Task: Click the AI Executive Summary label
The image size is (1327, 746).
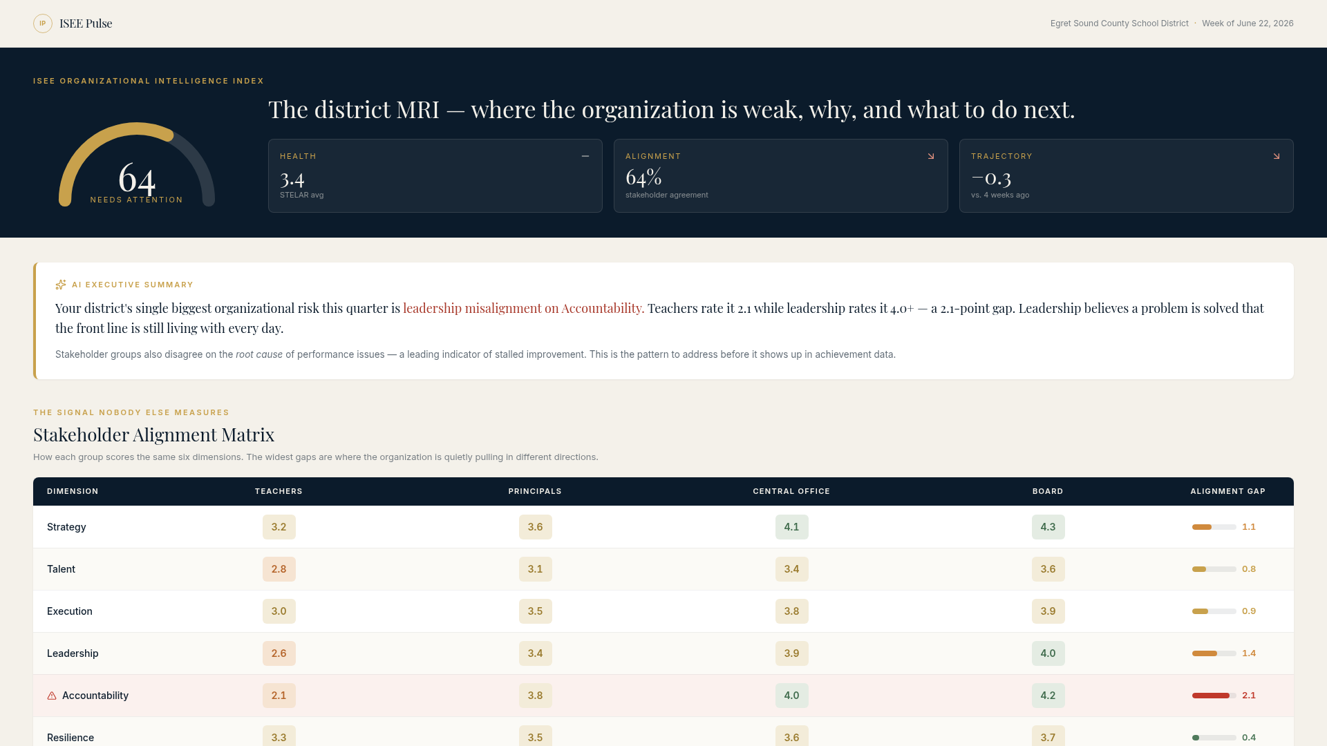Action: pos(133,285)
